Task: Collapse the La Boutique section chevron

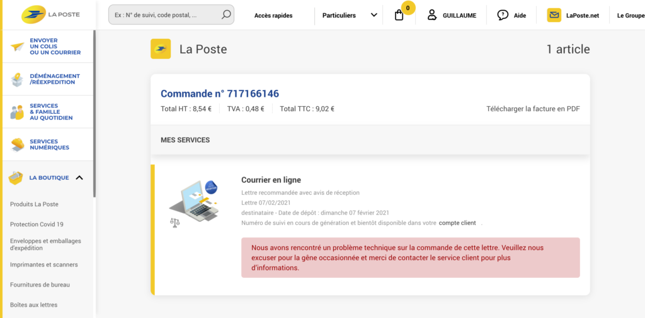Action: pos(80,178)
